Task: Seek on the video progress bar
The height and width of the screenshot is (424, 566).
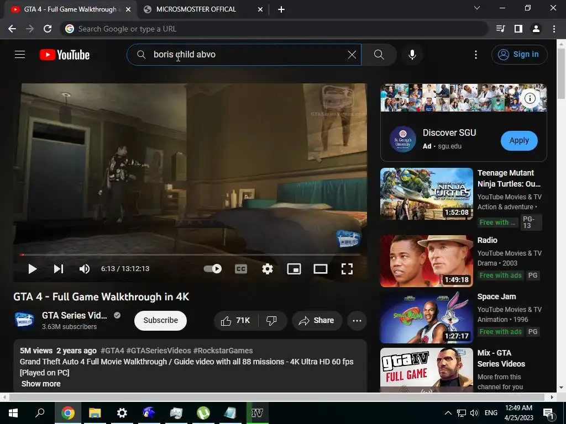Action: [x=190, y=255]
